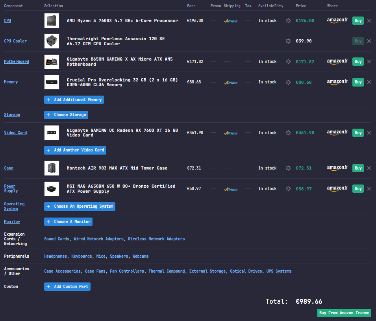Viewport: 376px width, 321px height.
Task: Remove the Crucial Pro memory
Action: click(x=369, y=82)
